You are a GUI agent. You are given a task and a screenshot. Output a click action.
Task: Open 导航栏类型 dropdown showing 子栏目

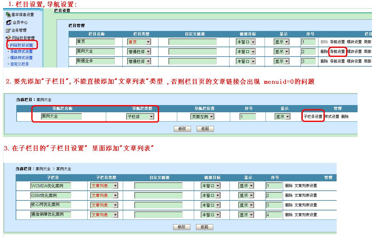point(151,117)
